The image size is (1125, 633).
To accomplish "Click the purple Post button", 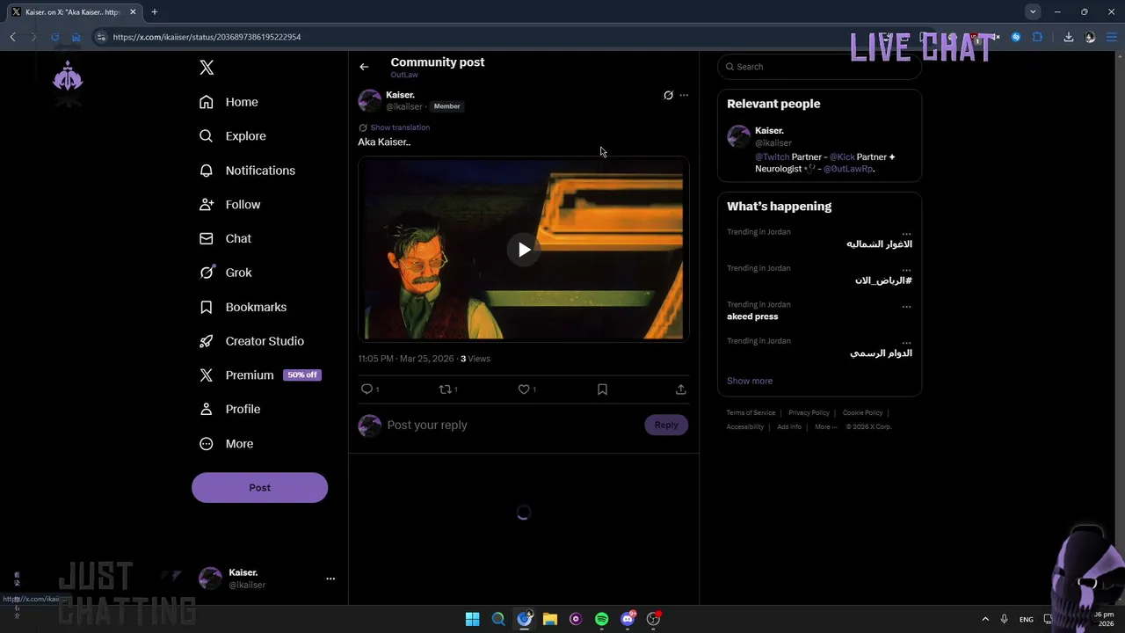I will (259, 488).
